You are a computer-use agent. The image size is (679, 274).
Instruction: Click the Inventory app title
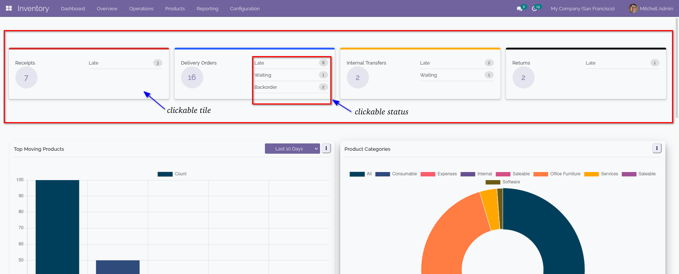click(x=33, y=8)
